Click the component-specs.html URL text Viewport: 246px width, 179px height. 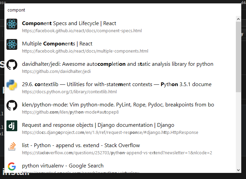pos(82,31)
